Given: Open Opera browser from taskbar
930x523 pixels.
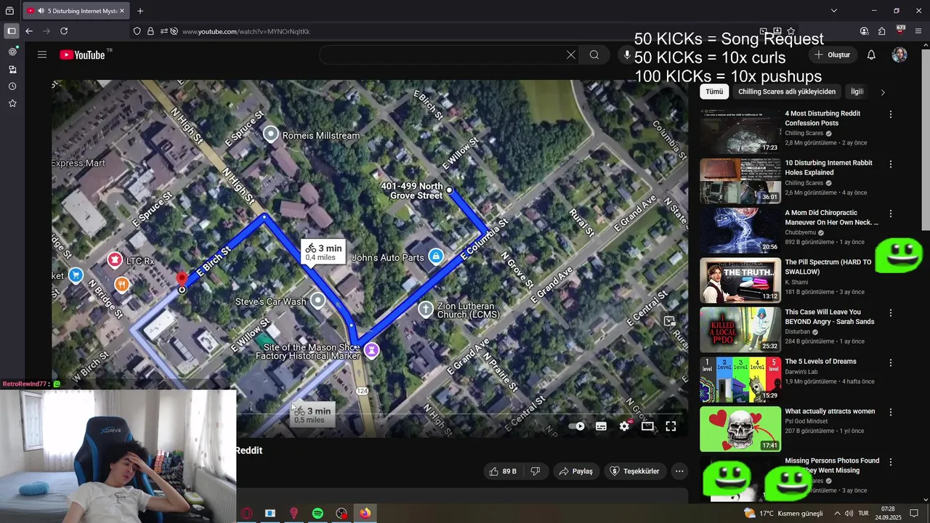Looking at the screenshot, I should click(248, 514).
